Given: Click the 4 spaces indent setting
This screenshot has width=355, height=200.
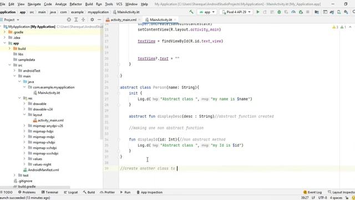Looking at the screenshot, I should pyautogui.click(x=336, y=198).
